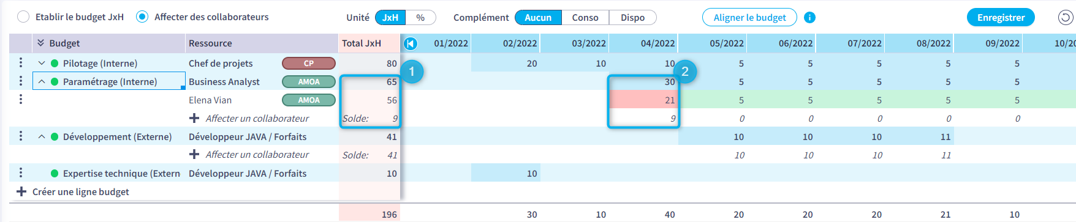Click the blue timeline rewind-to-start icon

411,43
